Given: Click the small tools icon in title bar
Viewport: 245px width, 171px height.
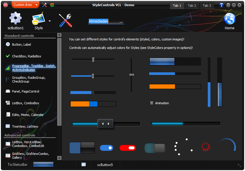Looking at the screenshot, I should [x=45, y=5].
